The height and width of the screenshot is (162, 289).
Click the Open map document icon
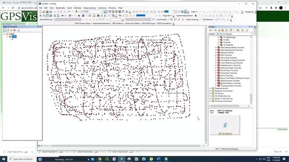pyautogui.click(x=44, y=12)
